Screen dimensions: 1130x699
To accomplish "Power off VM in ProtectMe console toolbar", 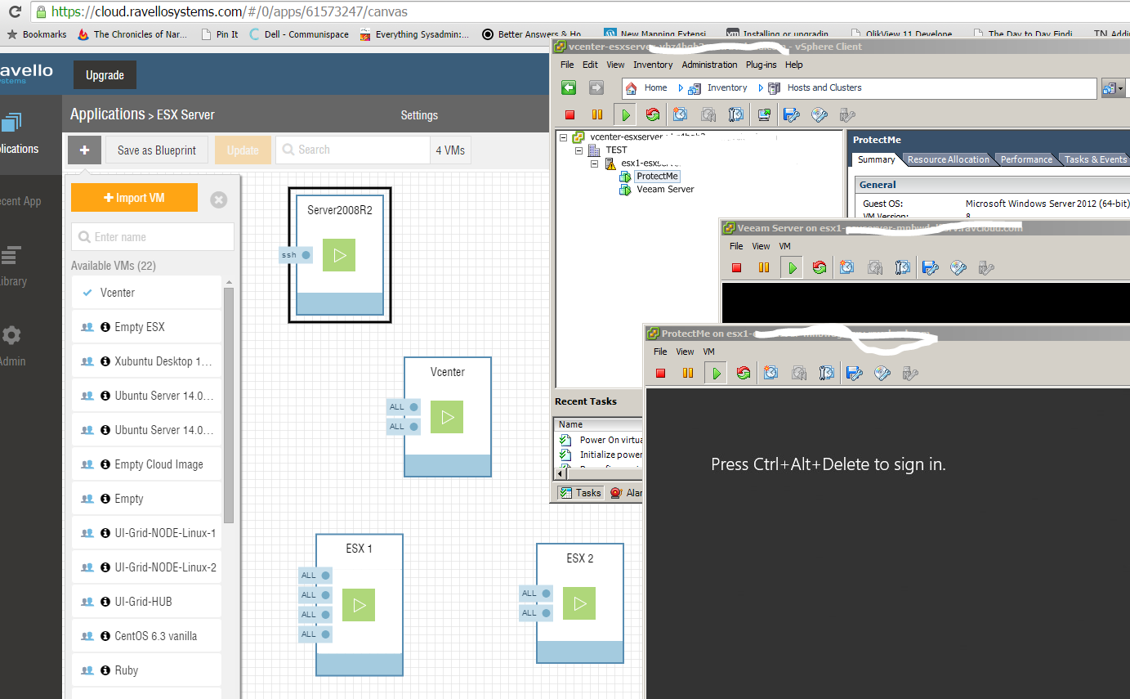I will [661, 374].
